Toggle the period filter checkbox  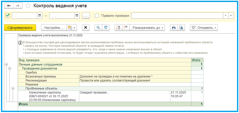pos(7,15)
